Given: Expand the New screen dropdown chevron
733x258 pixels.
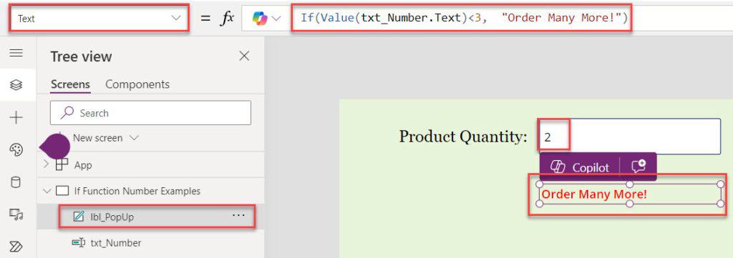Looking at the screenshot, I should tap(134, 138).
